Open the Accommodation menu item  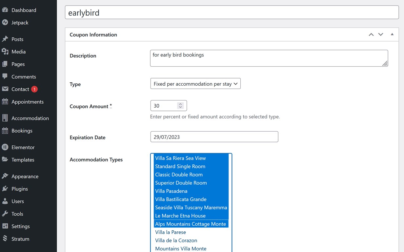[x=30, y=118]
